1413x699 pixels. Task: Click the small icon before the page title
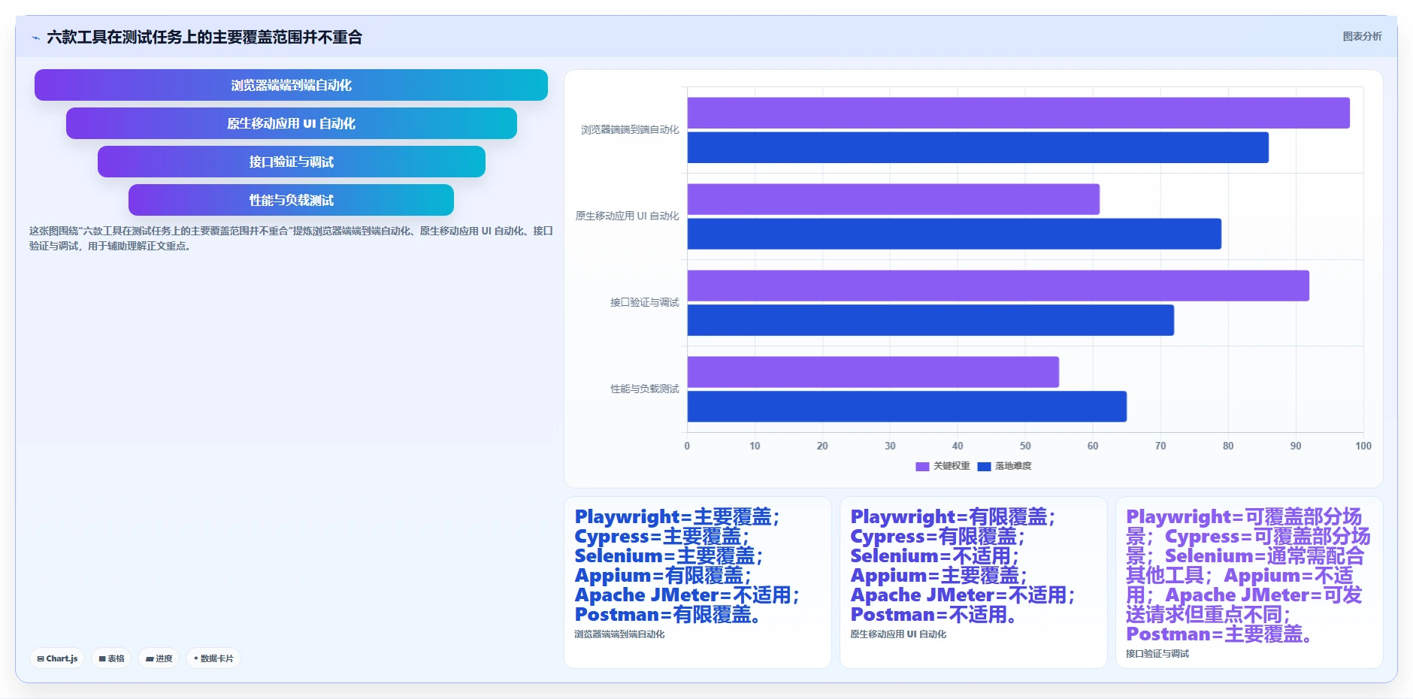35,38
